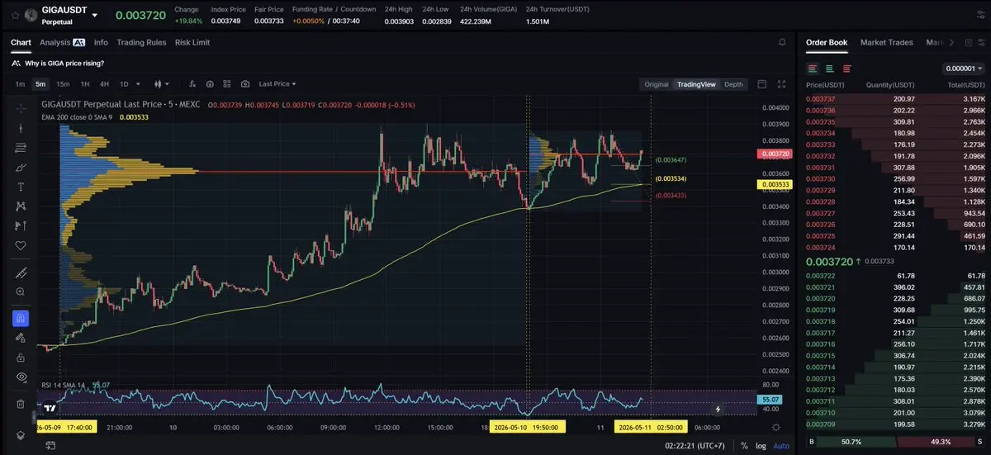Select the TradingView chart view
Screen dimensions: 991x455
698,84
